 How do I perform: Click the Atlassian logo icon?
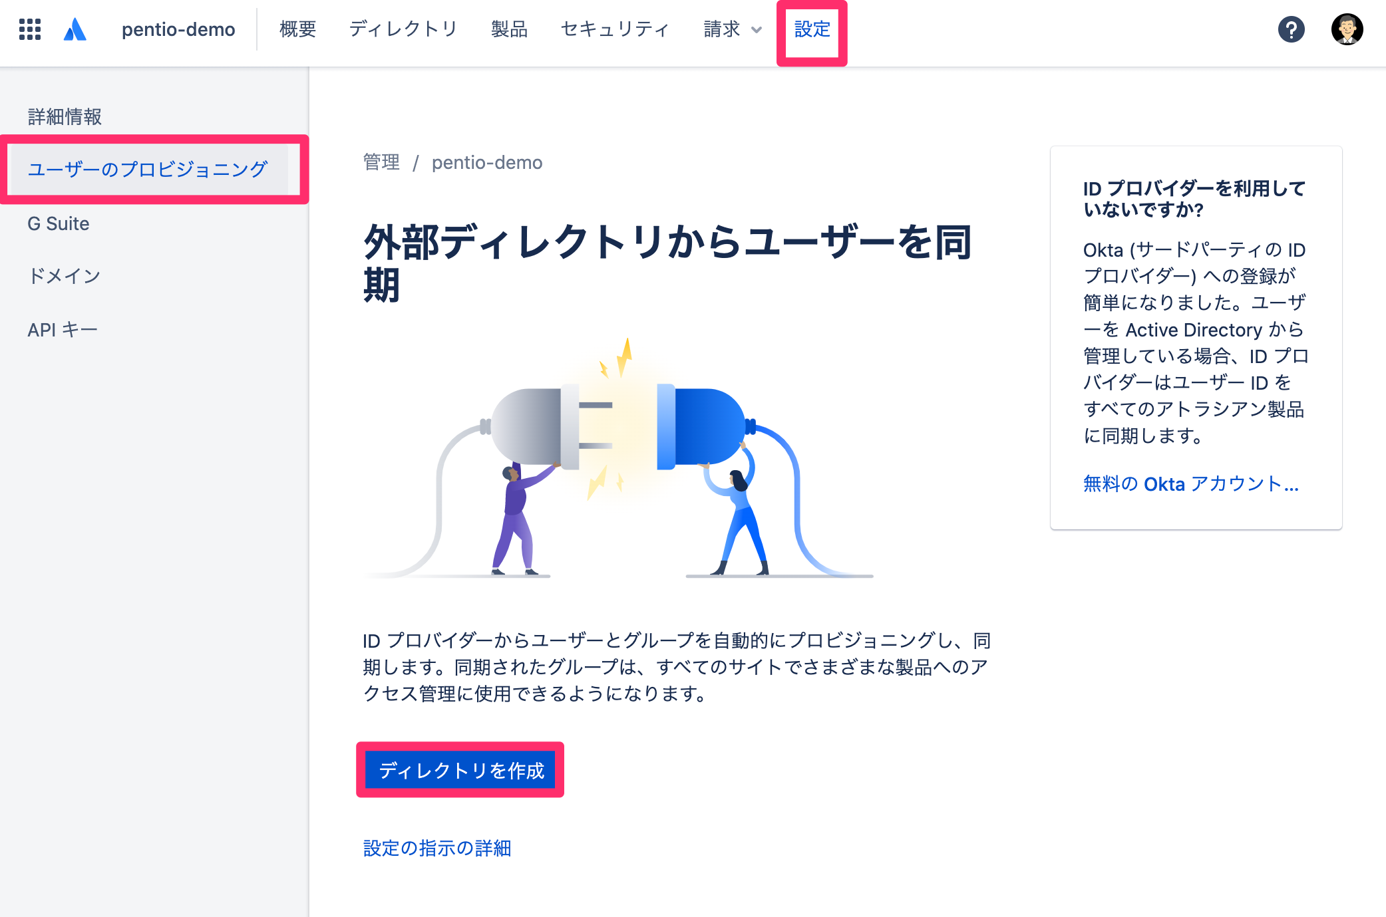75,29
